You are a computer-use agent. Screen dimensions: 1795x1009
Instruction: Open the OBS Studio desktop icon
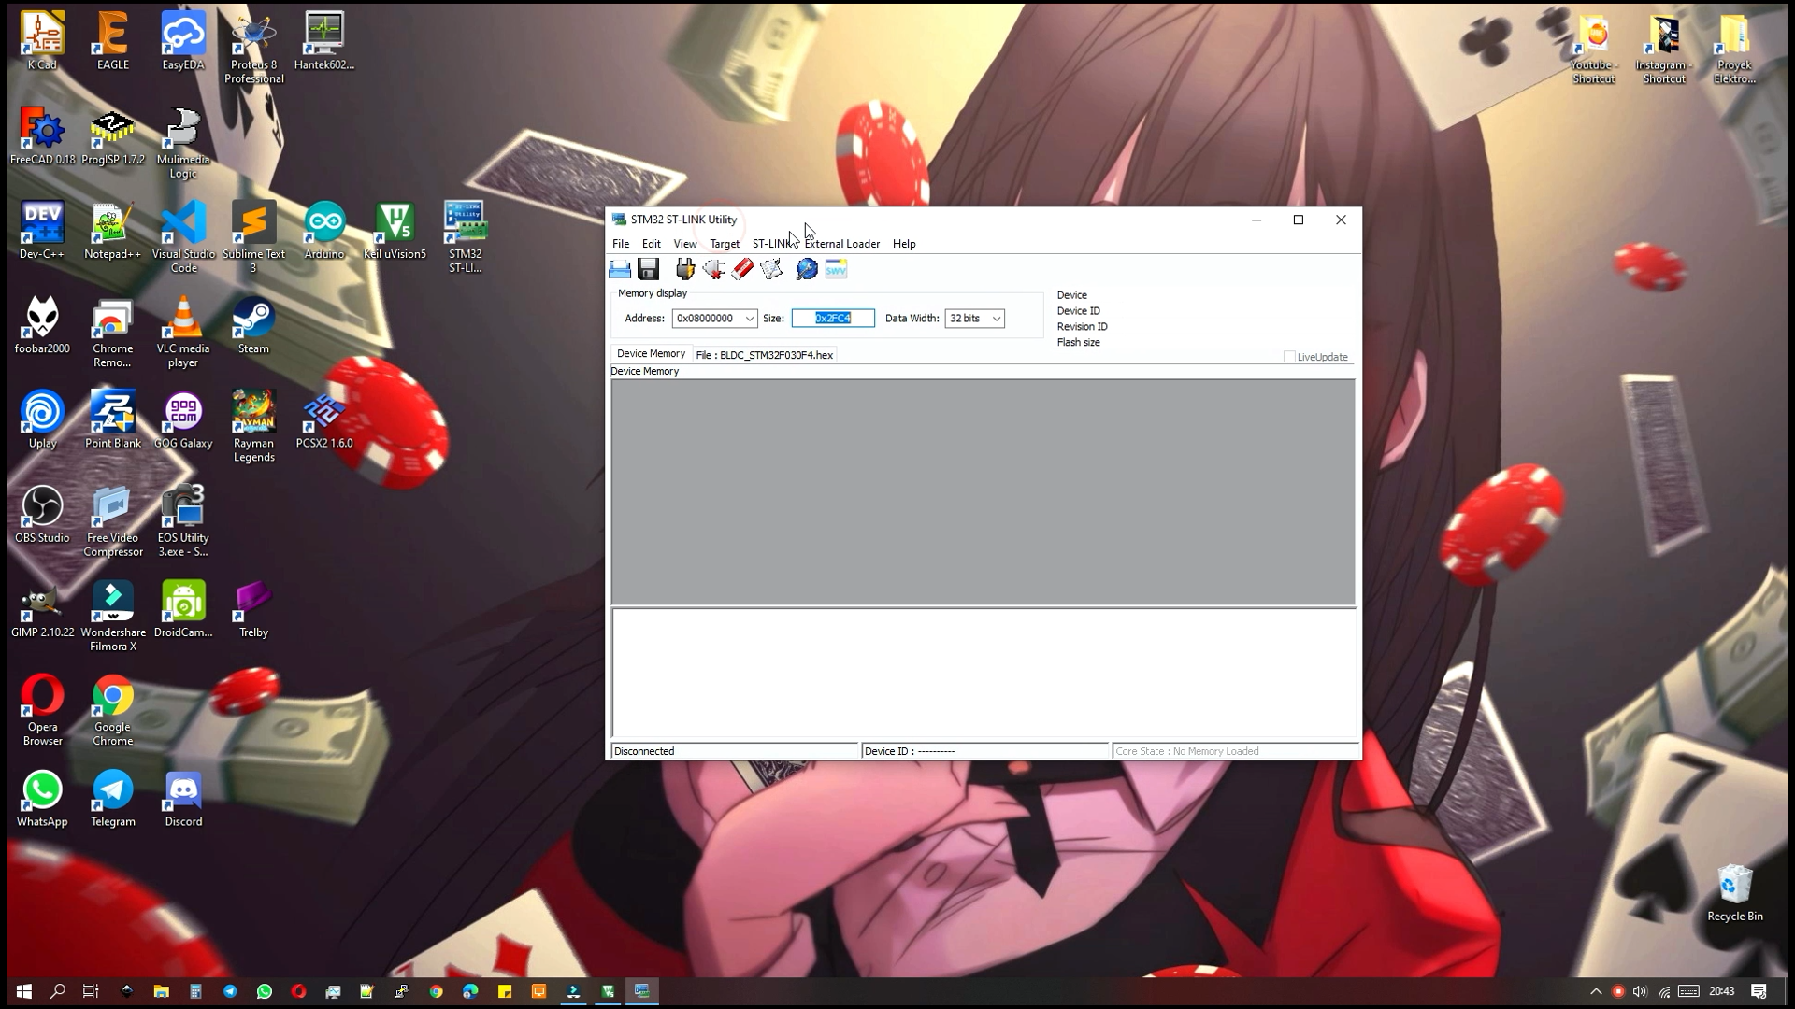click(x=42, y=515)
